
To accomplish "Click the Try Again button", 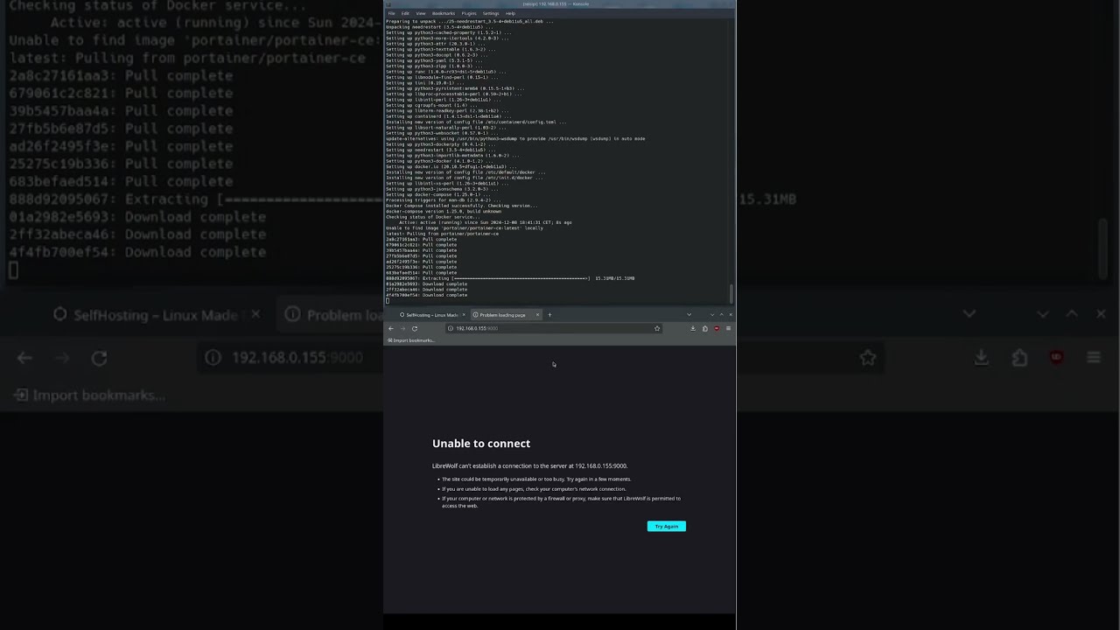I will pyautogui.click(x=667, y=526).
